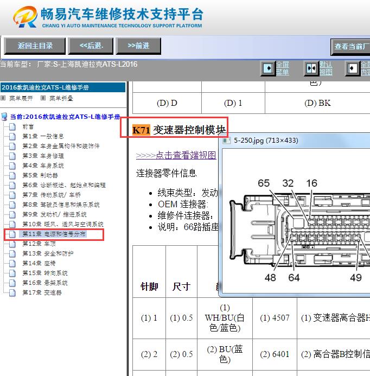Click document icon next to 第7章

(x=12, y=195)
